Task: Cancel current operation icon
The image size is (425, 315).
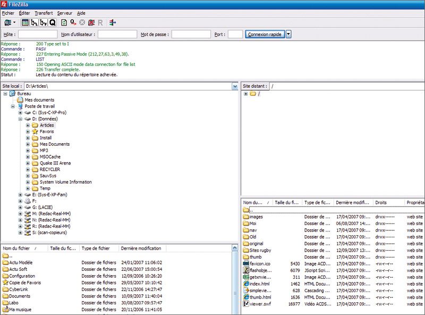Action: (x=82, y=22)
